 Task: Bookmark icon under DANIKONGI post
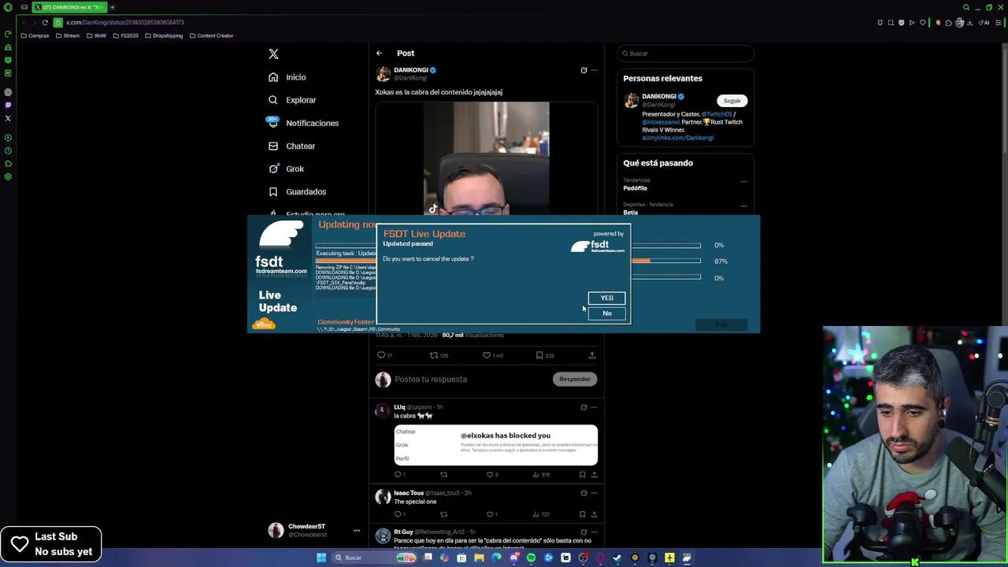coord(539,355)
